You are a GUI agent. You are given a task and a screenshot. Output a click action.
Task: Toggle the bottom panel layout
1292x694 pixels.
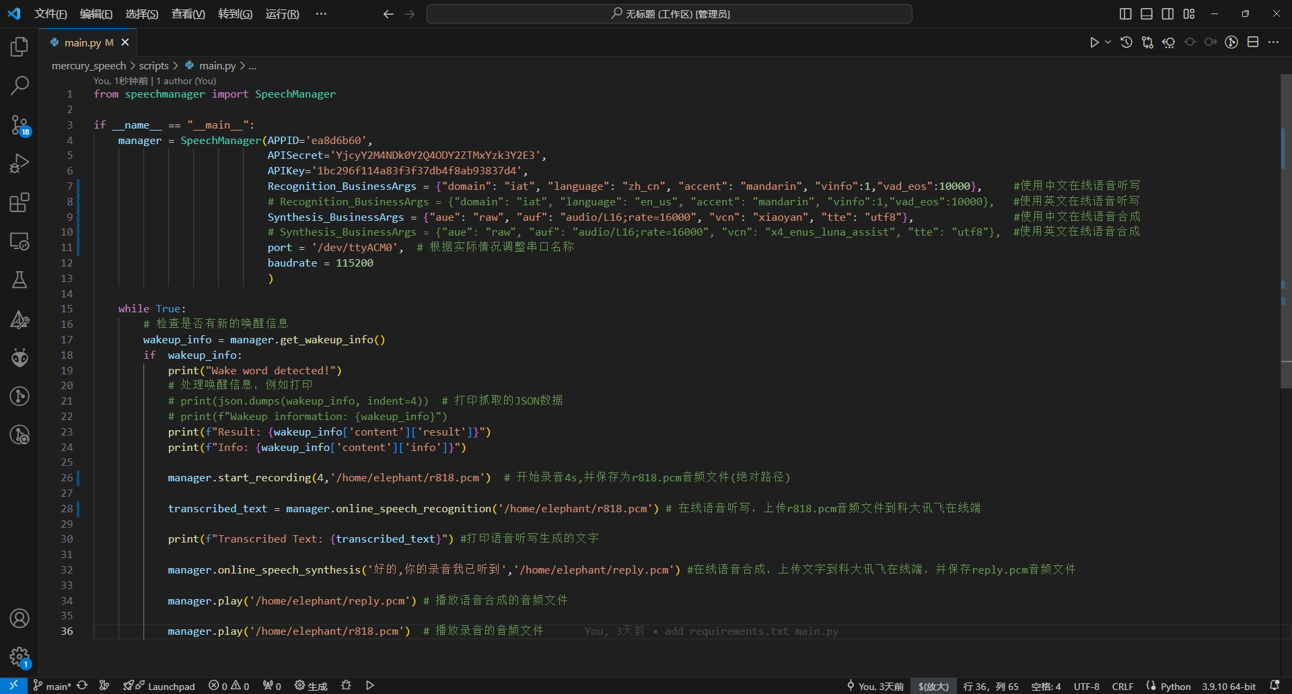coord(1147,14)
